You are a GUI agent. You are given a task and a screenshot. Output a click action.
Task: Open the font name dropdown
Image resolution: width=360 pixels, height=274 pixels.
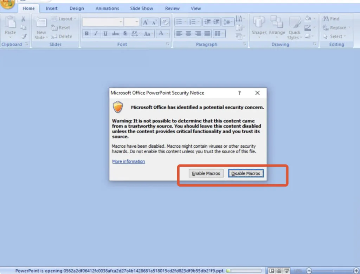tap(121, 22)
